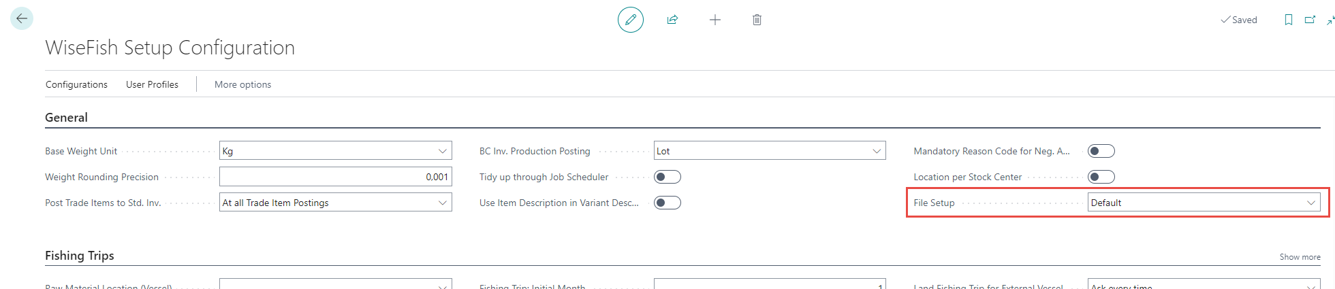
Task: Enable Use Item Description in Variant Desc
Action: [667, 203]
